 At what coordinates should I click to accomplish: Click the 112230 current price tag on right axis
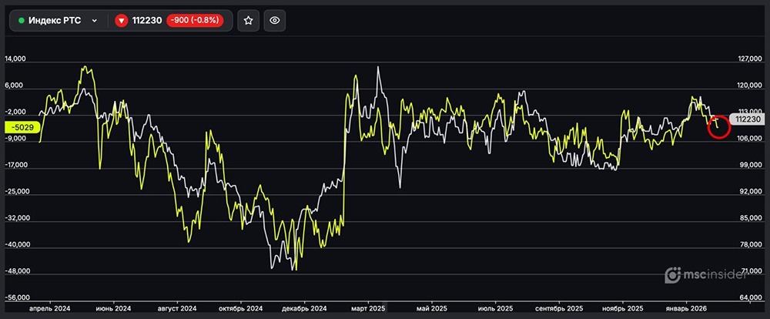point(748,119)
